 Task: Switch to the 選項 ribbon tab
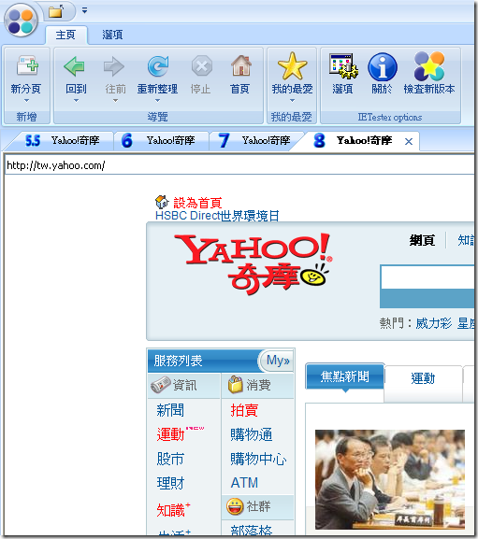point(112,35)
